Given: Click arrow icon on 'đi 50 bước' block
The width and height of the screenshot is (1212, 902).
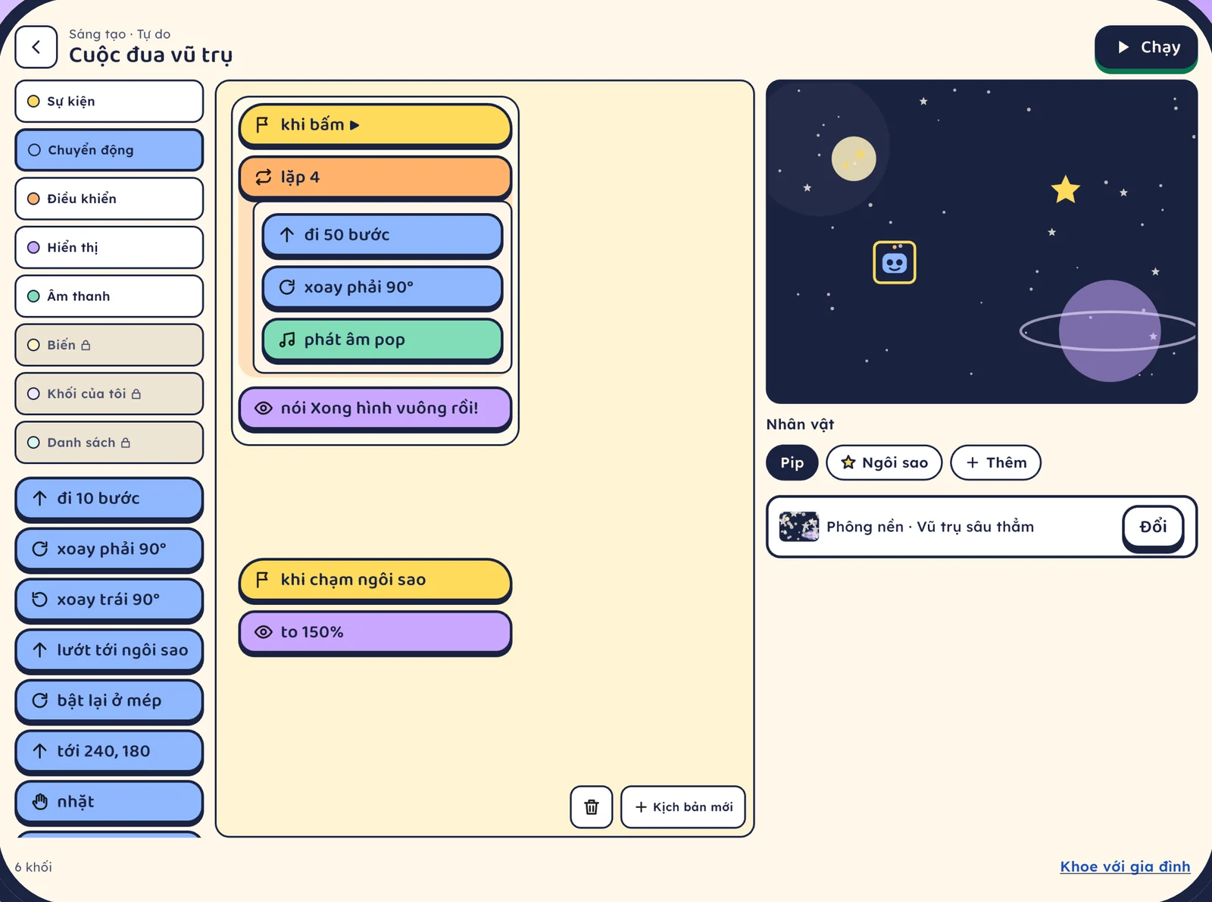Looking at the screenshot, I should [x=287, y=234].
